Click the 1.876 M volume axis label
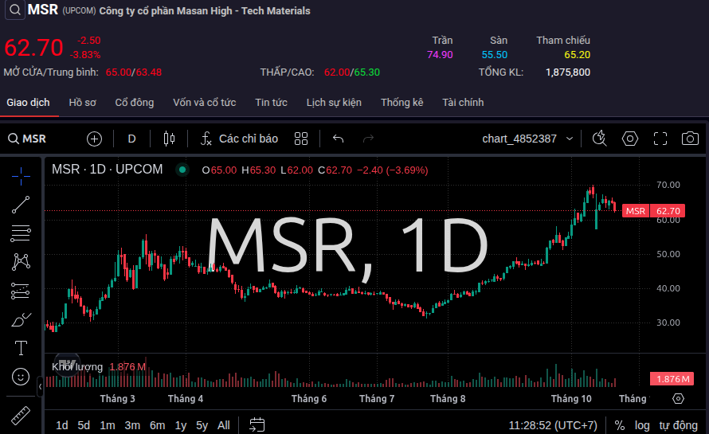709x434 pixels. point(672,379)
